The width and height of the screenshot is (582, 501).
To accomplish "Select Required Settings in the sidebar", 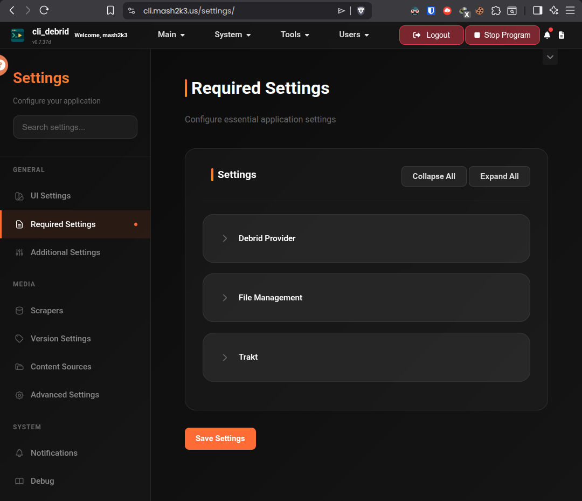I will (75, 224).
